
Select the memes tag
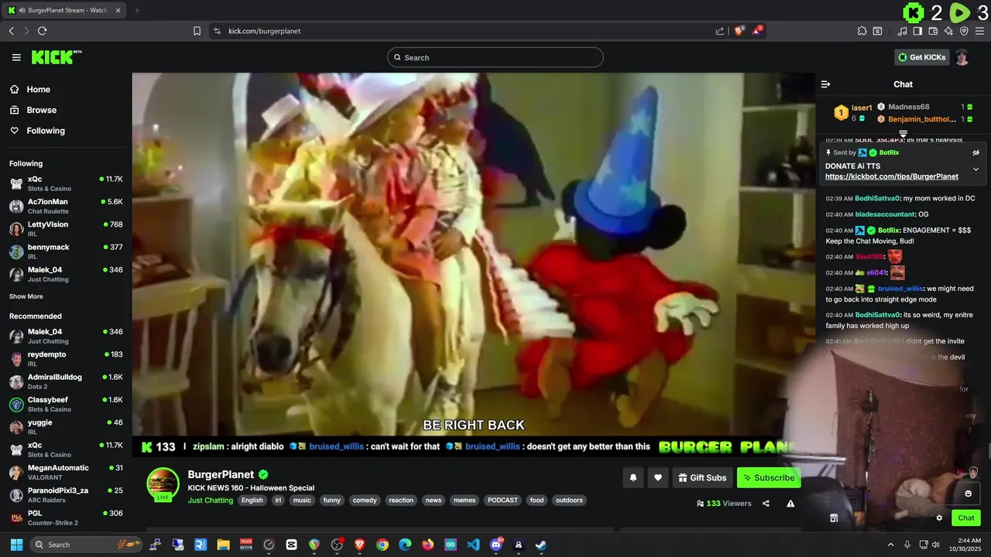point(465,501)
